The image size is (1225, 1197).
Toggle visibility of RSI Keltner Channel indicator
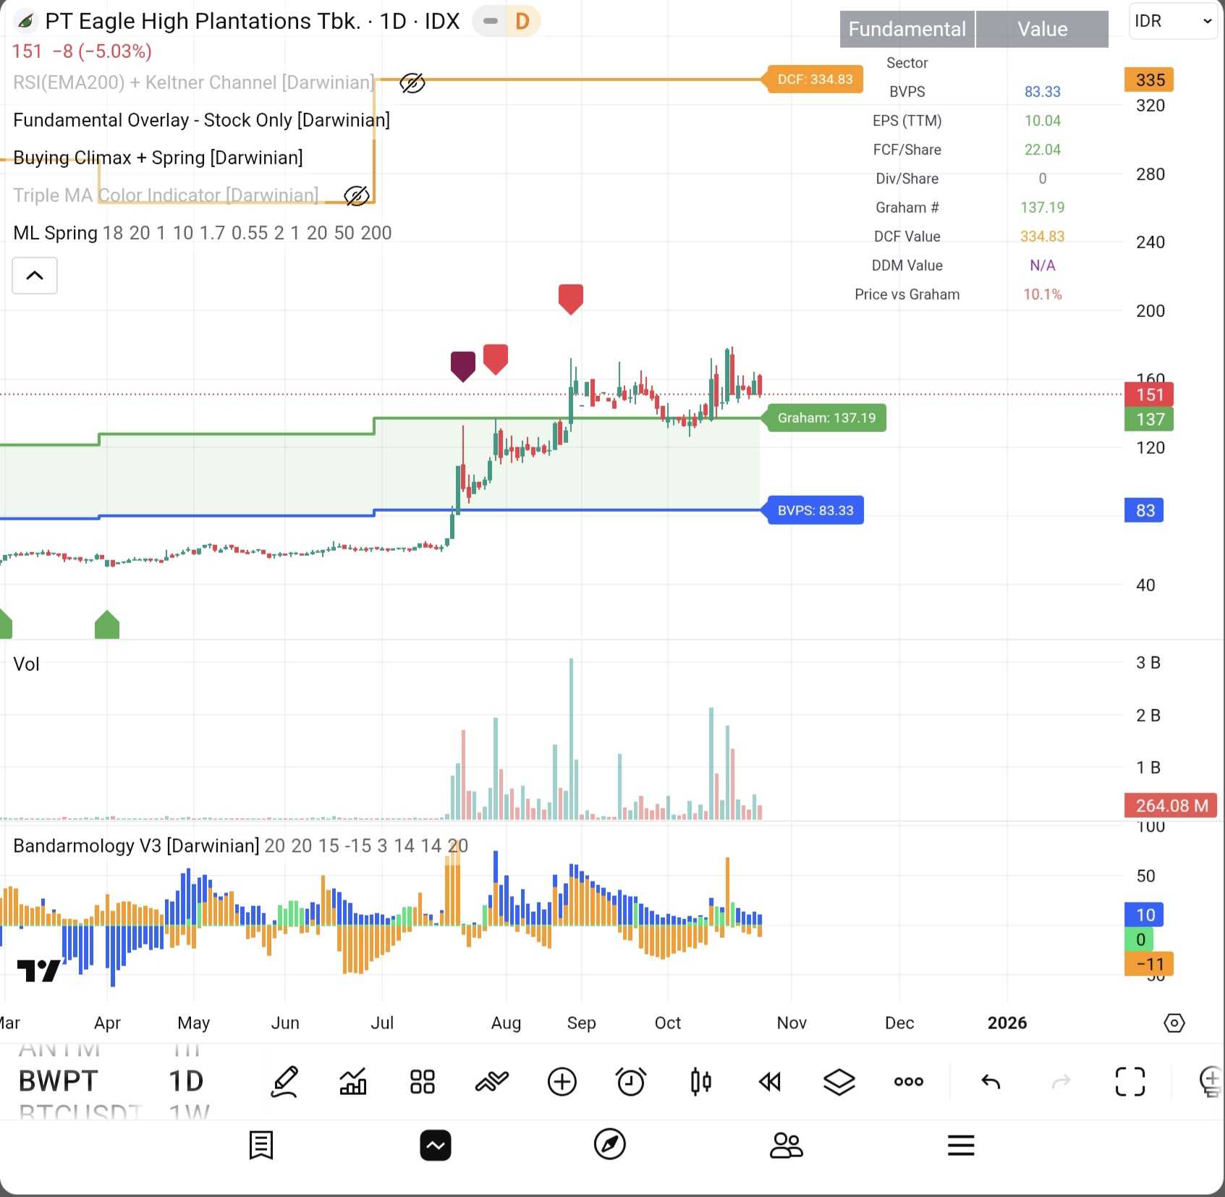[x=412, y=83]
